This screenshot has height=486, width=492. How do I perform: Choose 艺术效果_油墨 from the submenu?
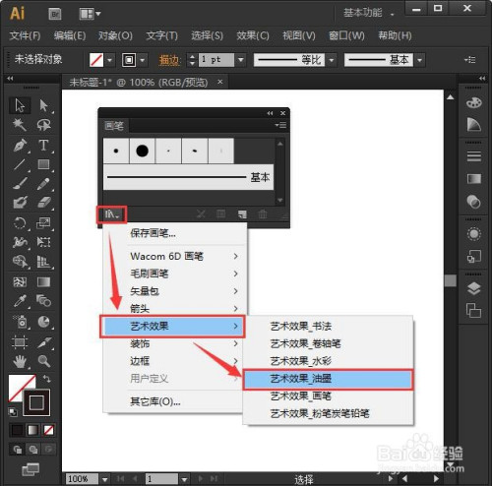tap(328, 379)
